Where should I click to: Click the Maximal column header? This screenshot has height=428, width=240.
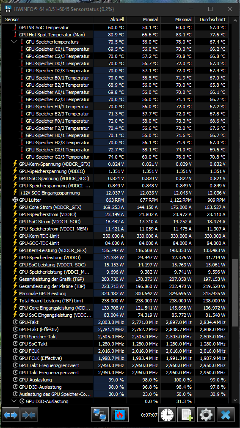point(177,19)
